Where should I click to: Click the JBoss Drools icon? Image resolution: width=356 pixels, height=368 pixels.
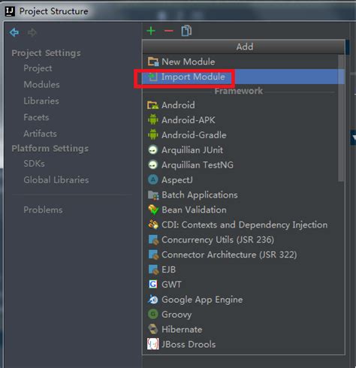pyautogui.click(x=153, y=344)
